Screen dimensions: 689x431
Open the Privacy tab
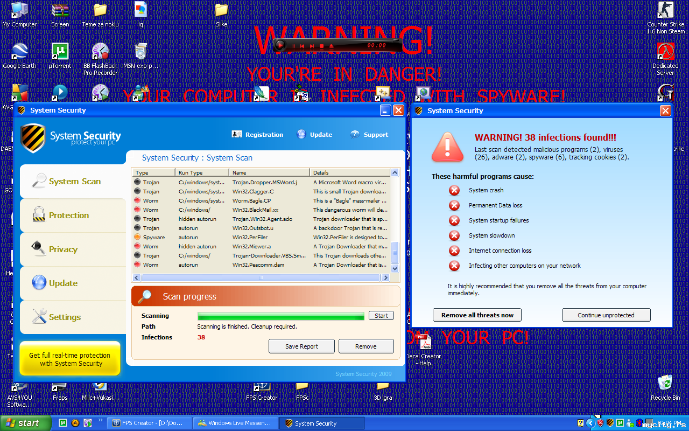[x=73, y=249]
